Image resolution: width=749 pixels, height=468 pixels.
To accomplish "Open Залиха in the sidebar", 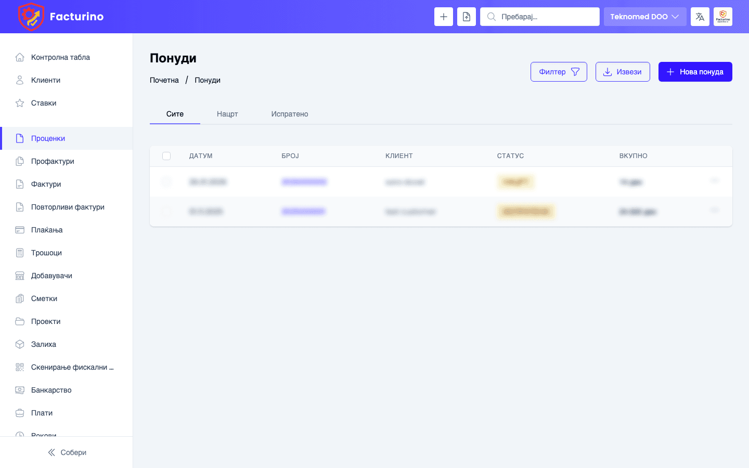I will coord(44,344).
